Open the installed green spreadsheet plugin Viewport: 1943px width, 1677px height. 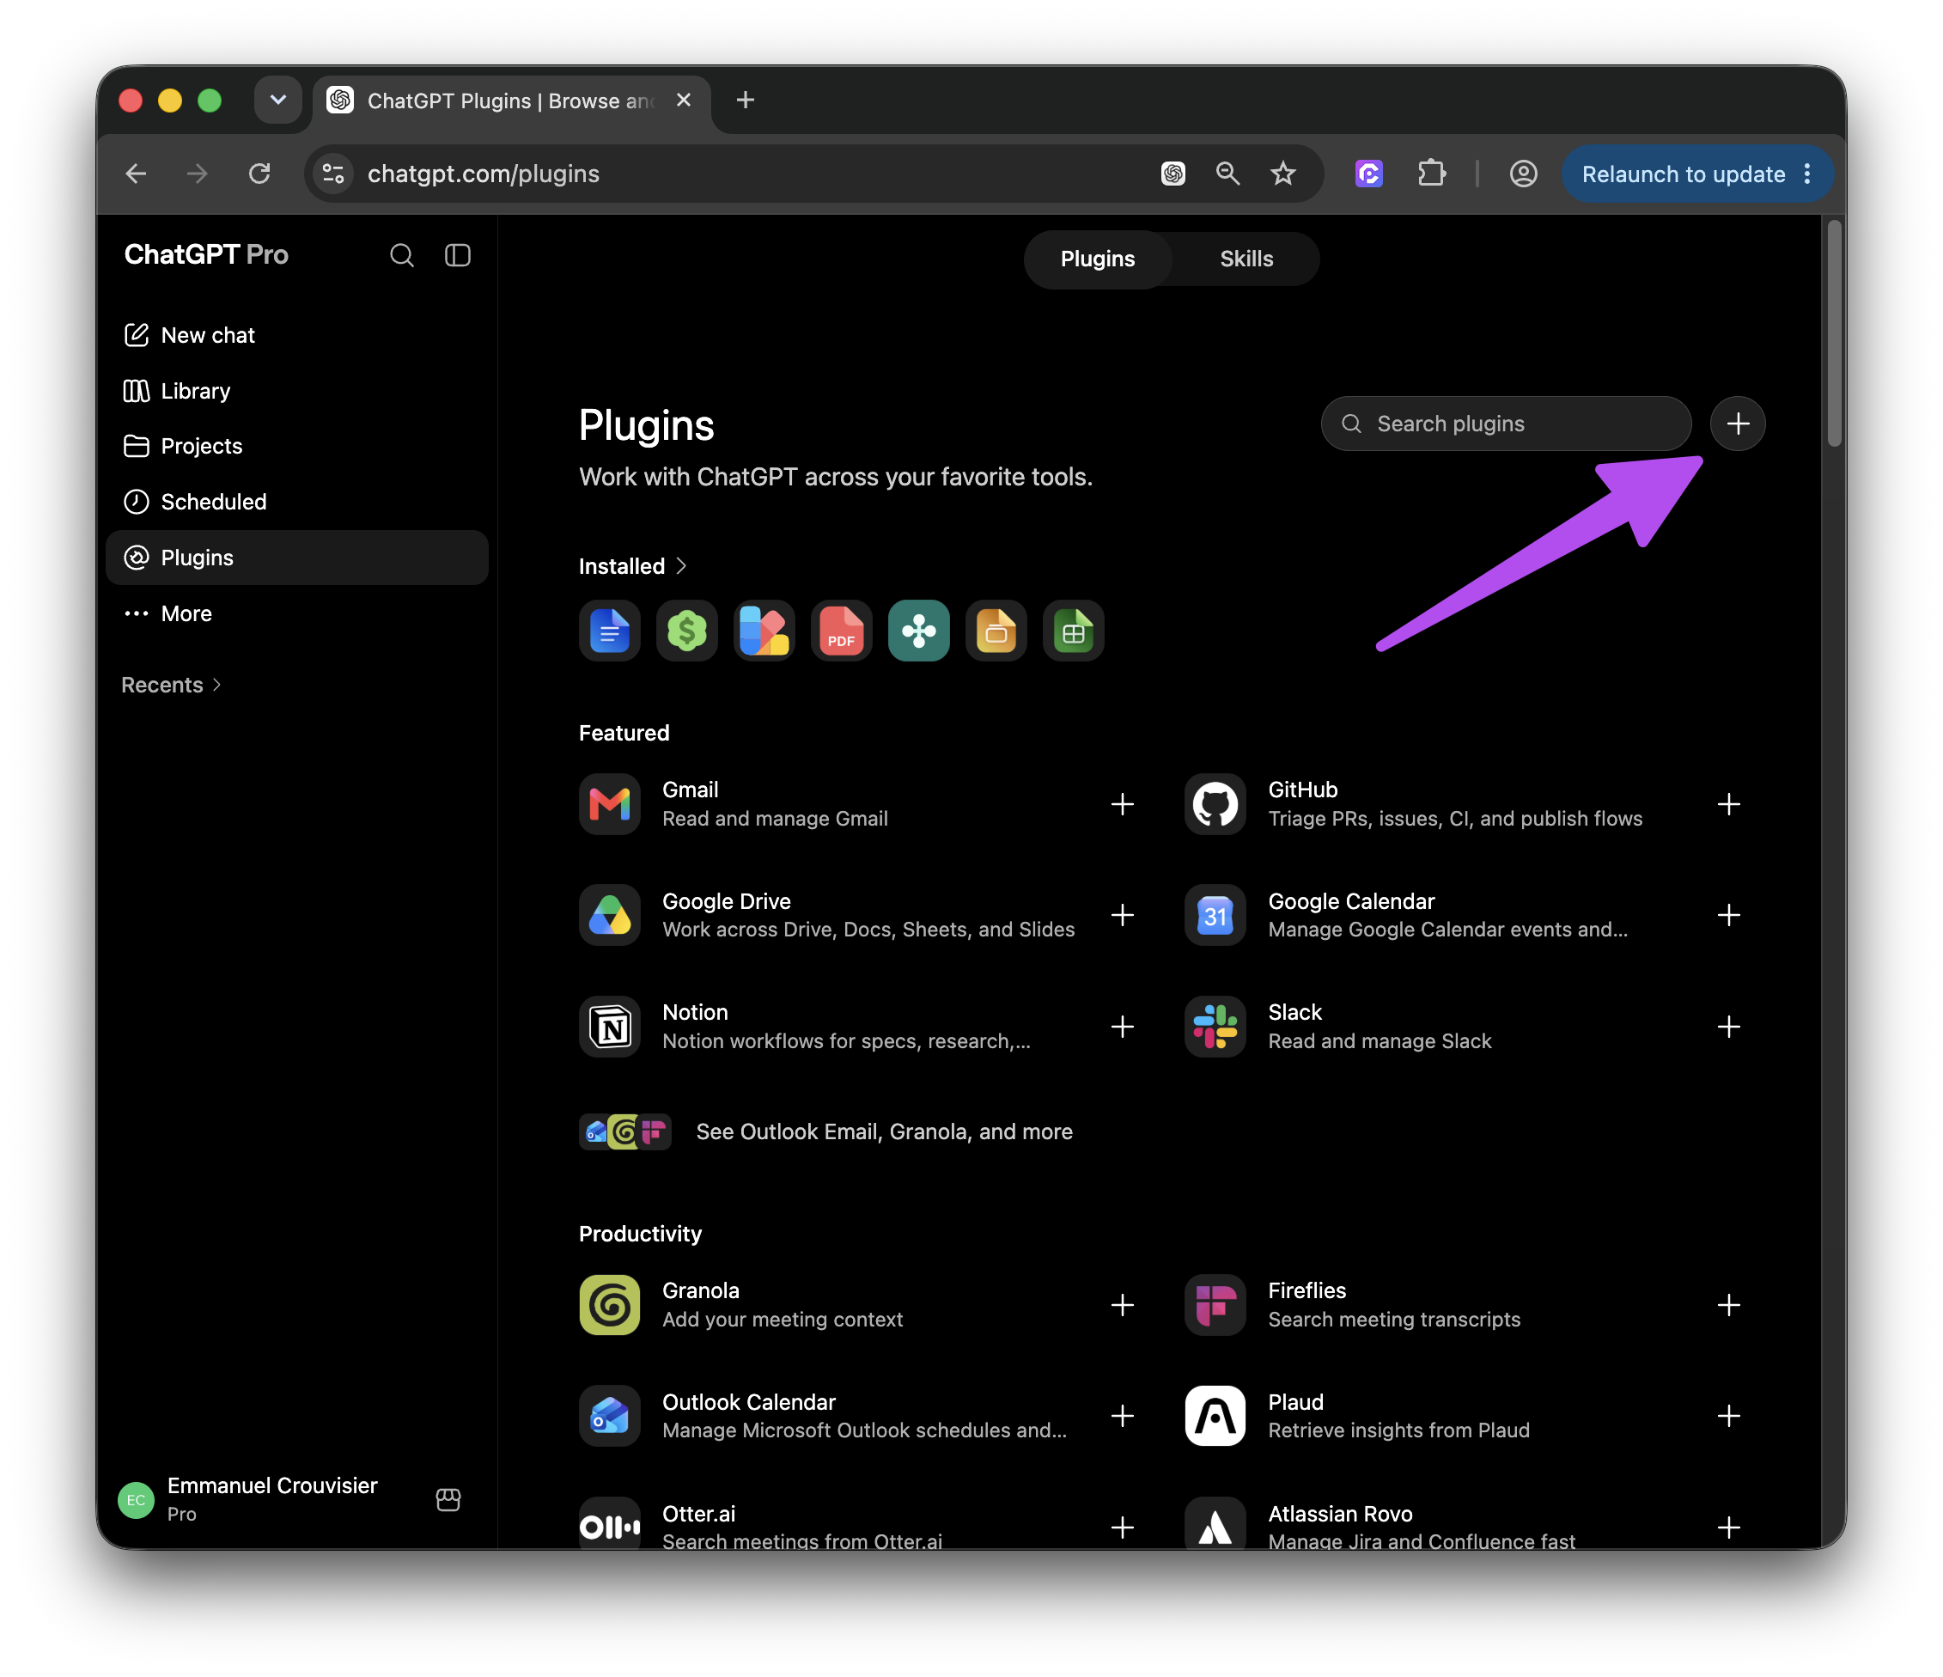pyautogui.click(x=1074, y=631)
